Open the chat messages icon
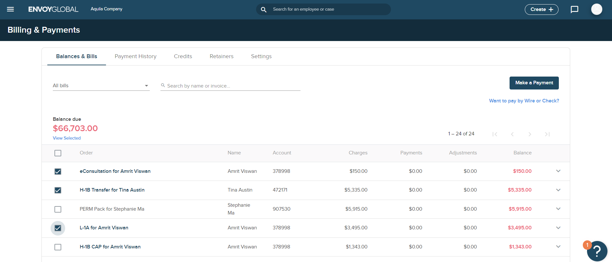Viewport: 612px width, 262px height. (574, 9)
